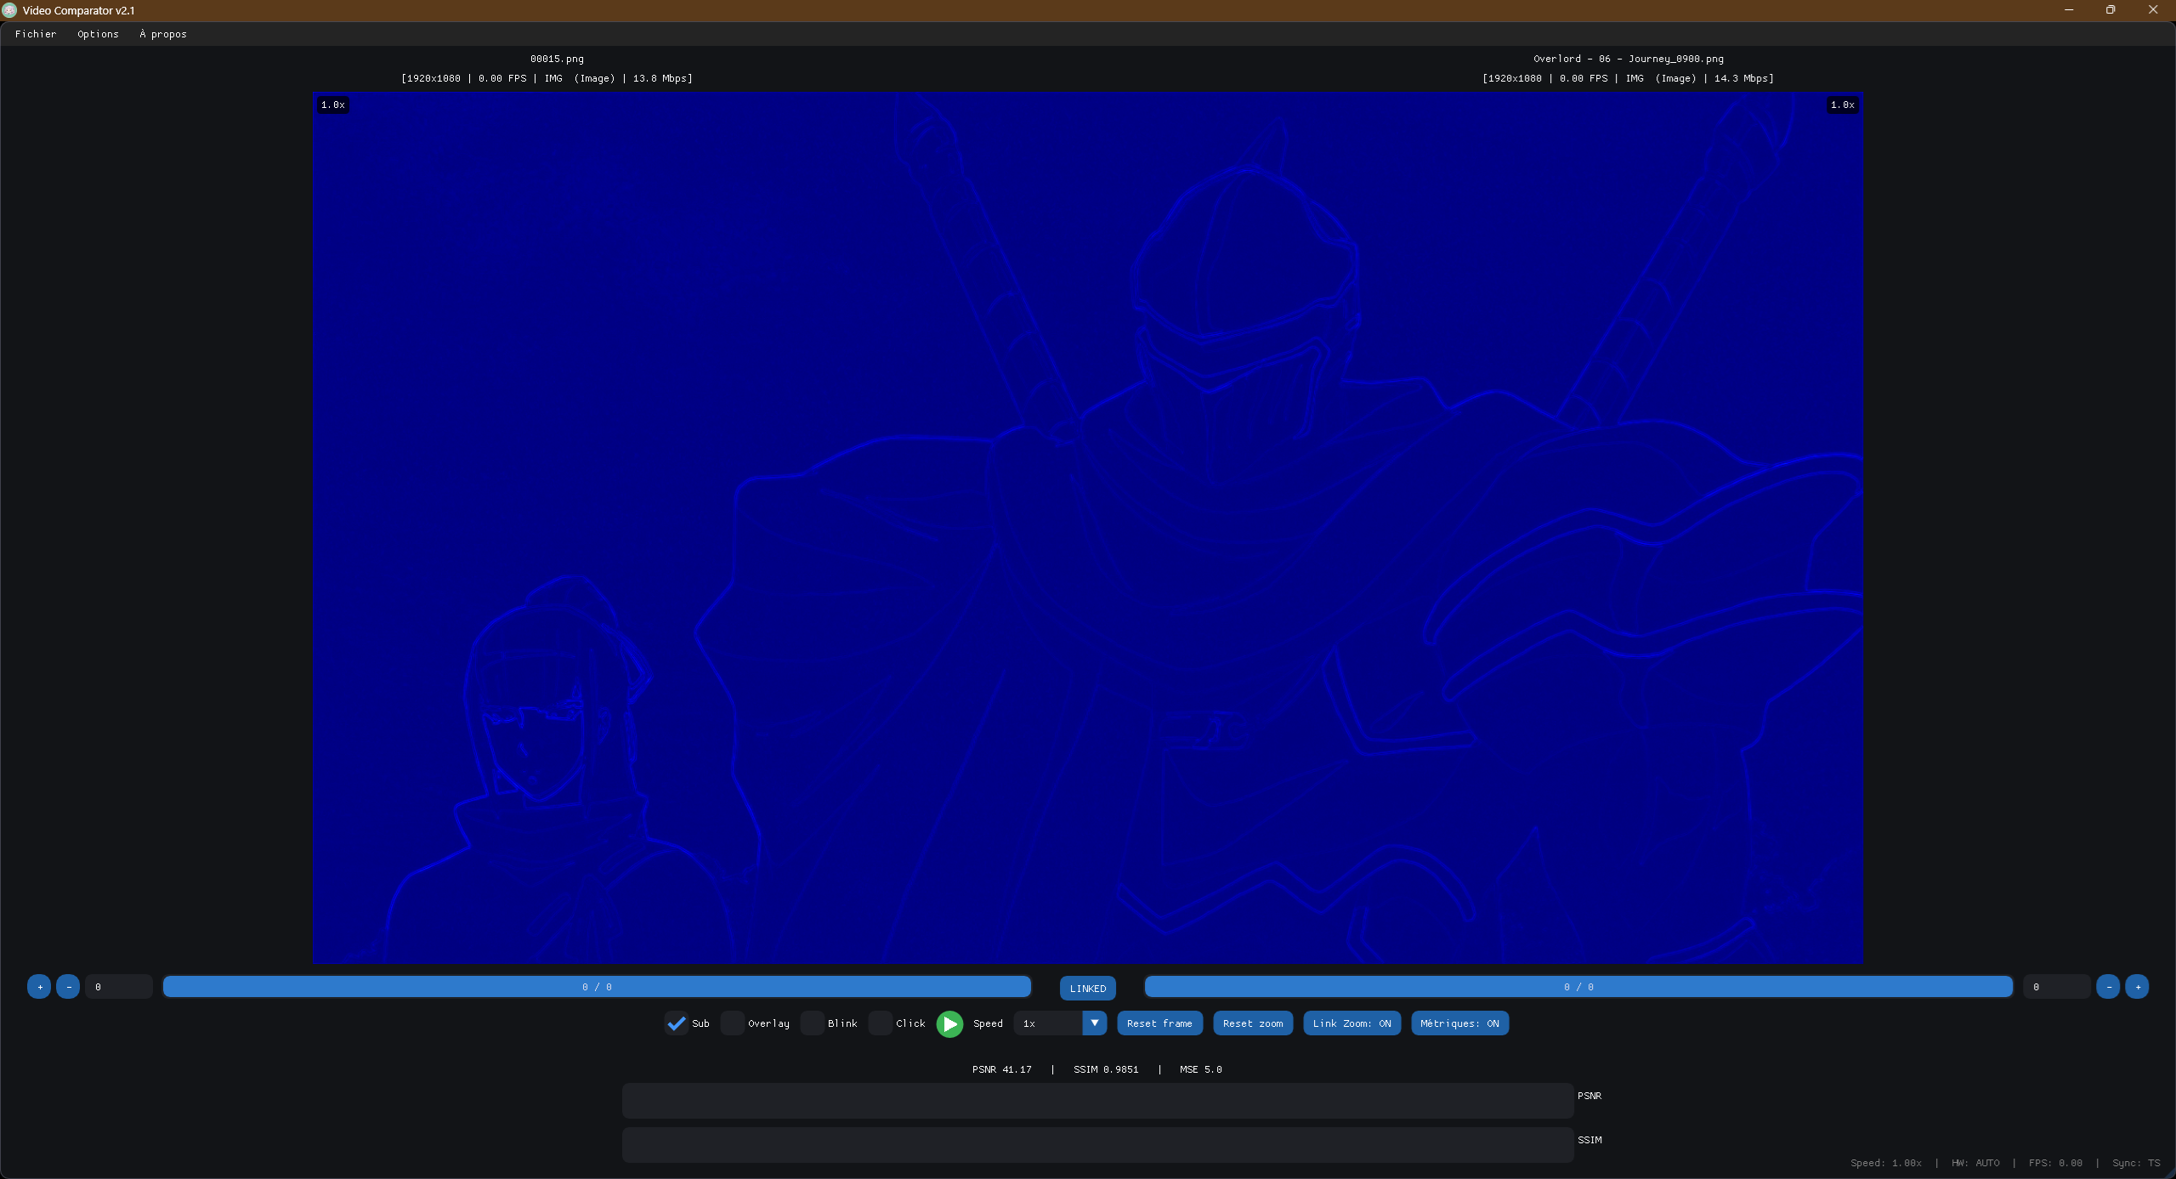The image size is (2176, 1179).
Task: Click the right frame number input field
Action: [x=2056, y=987]
